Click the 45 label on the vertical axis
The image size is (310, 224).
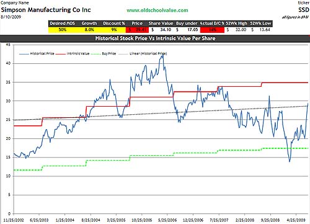(8, 45)
